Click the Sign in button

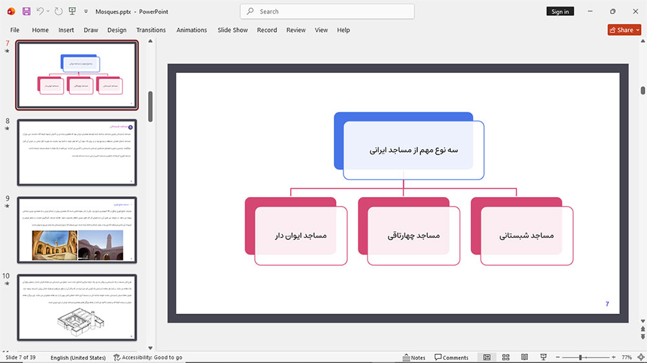click(560, 12)
